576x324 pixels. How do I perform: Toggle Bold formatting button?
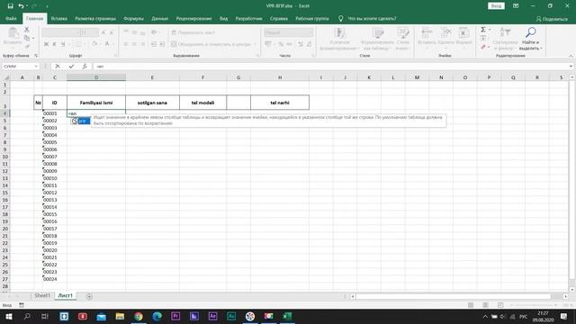[x=46, y=44]
